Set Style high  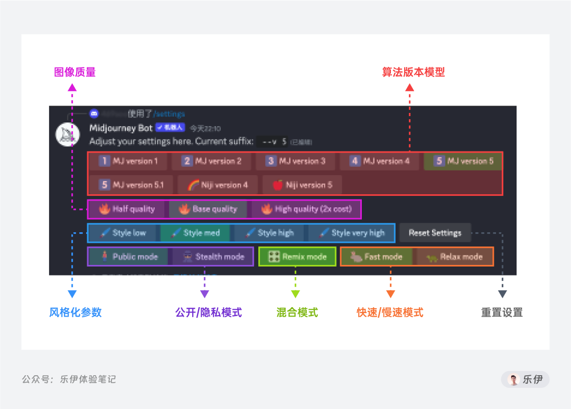(269, 233)
